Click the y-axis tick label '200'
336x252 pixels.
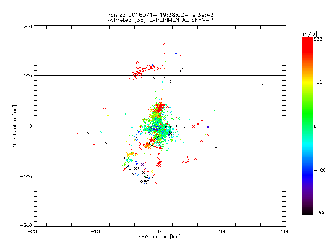tap(28, 26)
